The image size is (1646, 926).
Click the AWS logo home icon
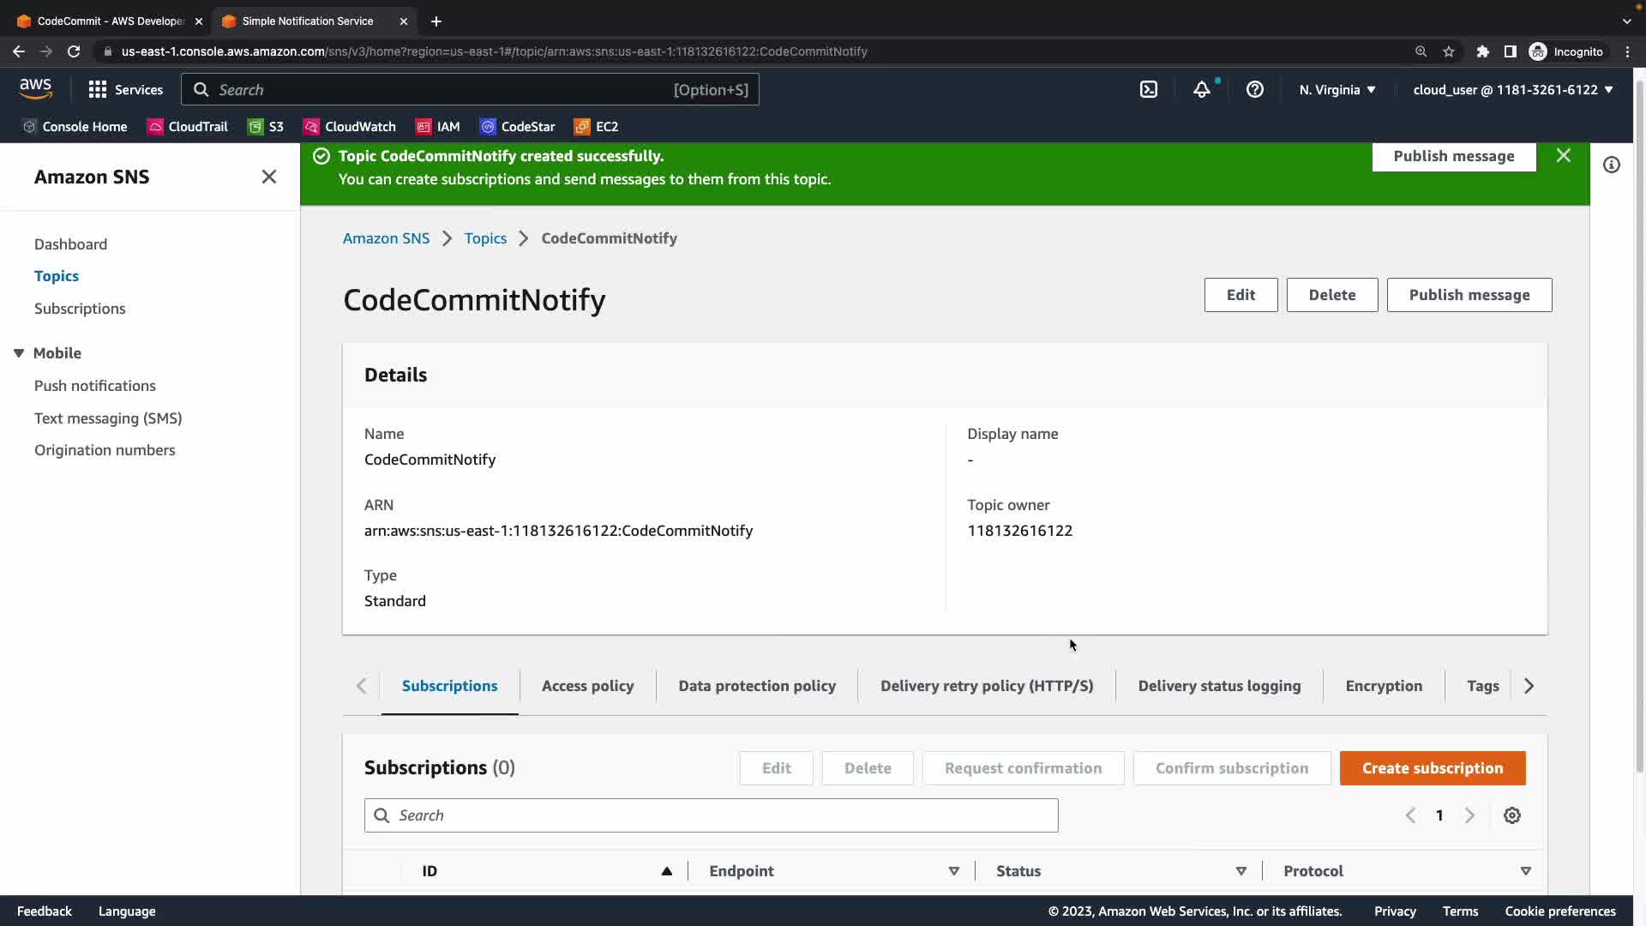pos(35,88)
